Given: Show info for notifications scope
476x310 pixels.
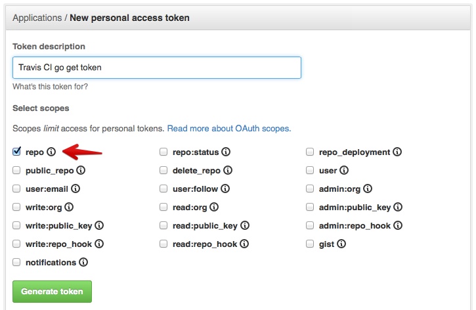Looking at the screenshot, I should (x=83, y=263).
